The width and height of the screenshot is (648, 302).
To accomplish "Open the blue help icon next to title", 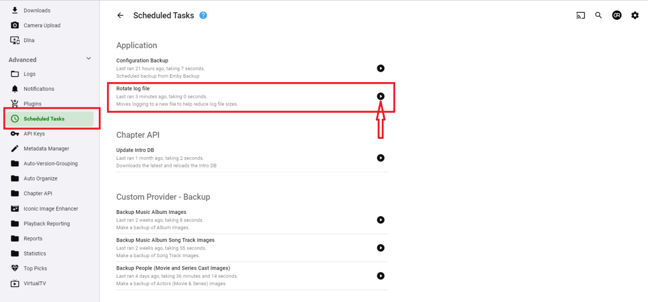I will pyautogui.click(x=203, y=15).
